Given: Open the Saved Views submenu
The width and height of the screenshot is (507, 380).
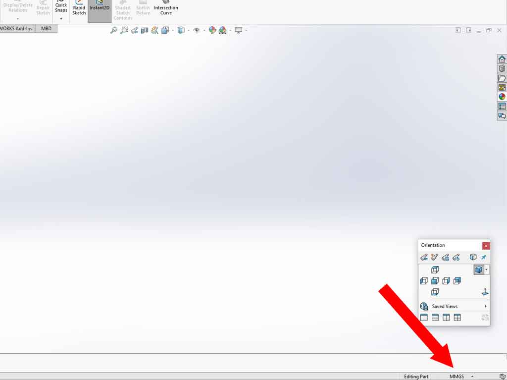Looking at the screenshot, I should [x=454, y=306].
